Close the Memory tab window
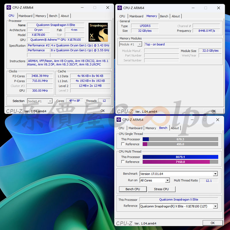This screenshot has width=230, height=230. 218,8
